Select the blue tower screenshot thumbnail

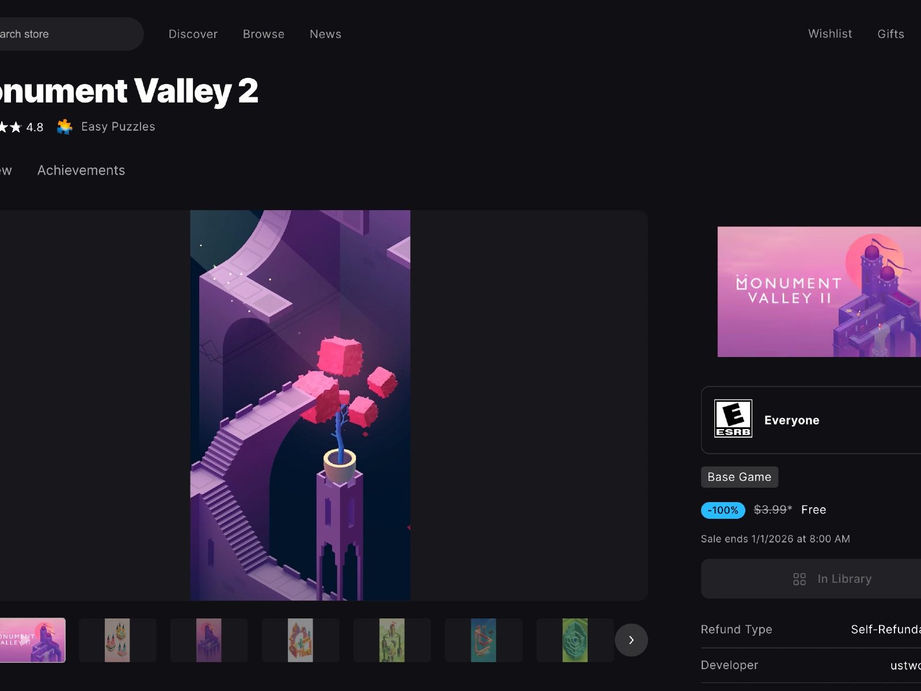(484, 640)
